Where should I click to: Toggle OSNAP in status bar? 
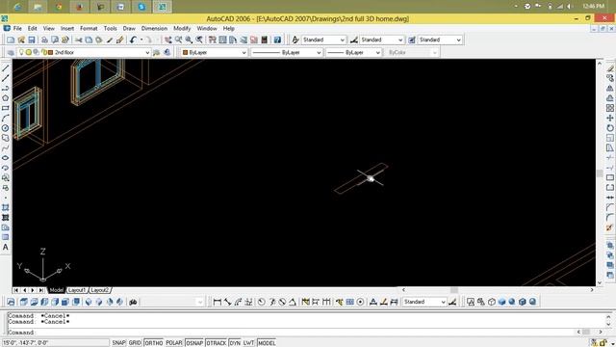[x=194, y=343]
